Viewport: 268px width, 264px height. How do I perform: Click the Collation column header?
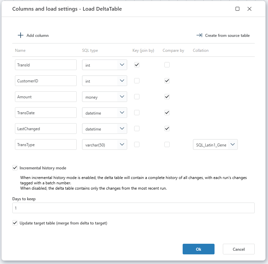[x=201, y=50]
